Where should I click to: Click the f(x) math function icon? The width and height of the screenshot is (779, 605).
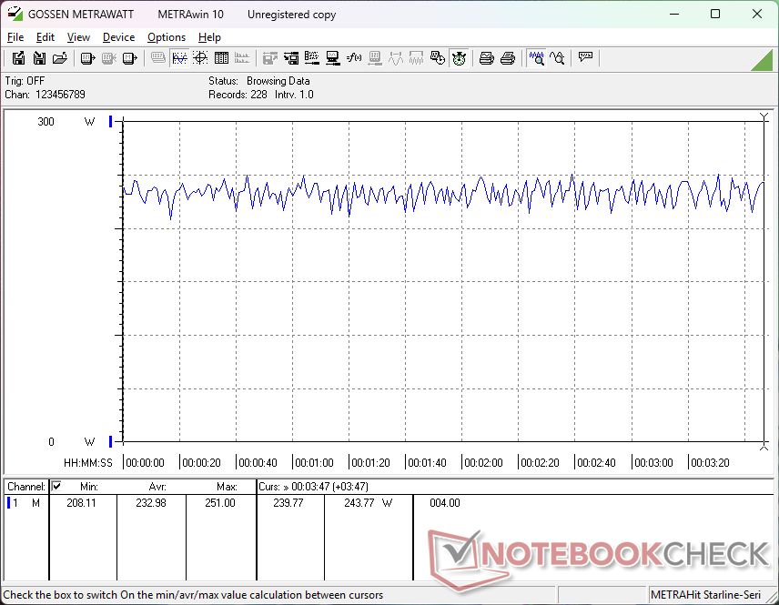(x=354, y=58)
